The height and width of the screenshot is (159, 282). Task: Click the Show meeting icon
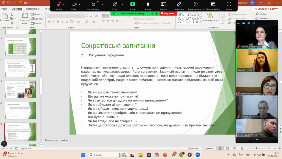(213, 4)
